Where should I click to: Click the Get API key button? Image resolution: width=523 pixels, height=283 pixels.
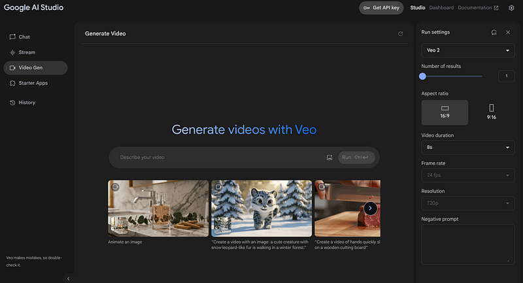tap(381, 8)
